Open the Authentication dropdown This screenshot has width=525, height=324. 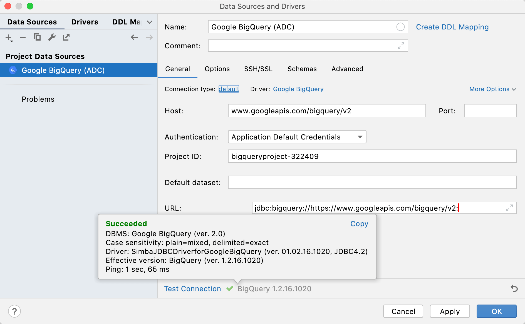[360, 137]
